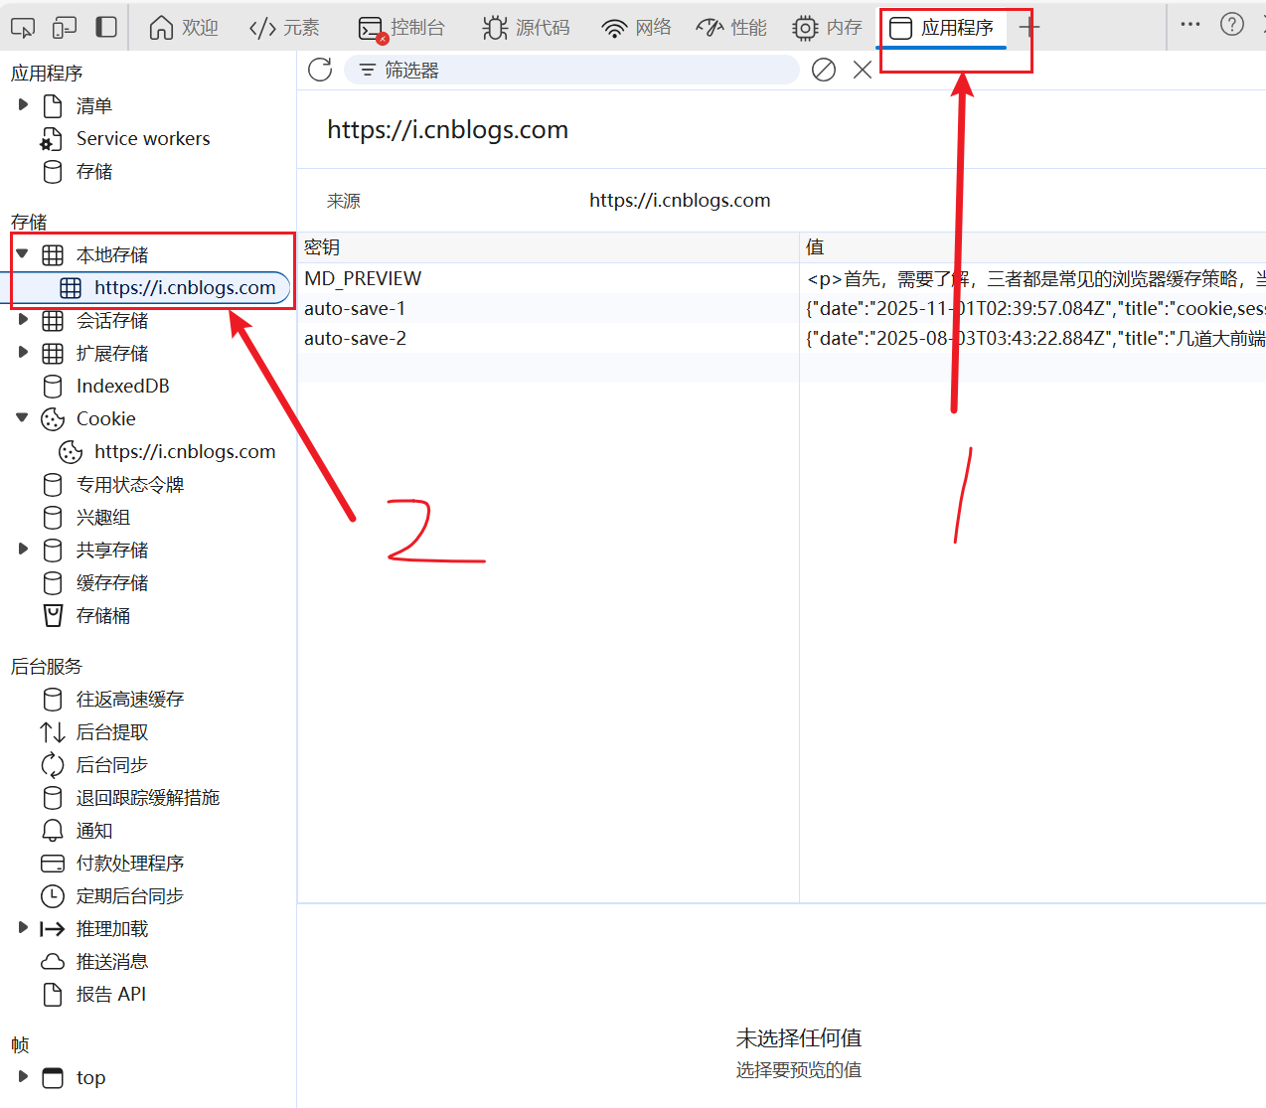1266x1108 pixels.
Task: Click the 存储桶 shield icon
Action: (x=53, y=615)
